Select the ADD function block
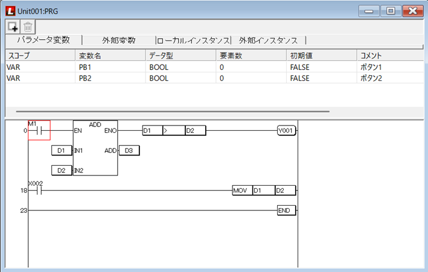This screenshot has width=428, height=272. pyautogui.click(x=95, y=148)
